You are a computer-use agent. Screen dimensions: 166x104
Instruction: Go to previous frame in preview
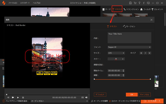(8, 97)
